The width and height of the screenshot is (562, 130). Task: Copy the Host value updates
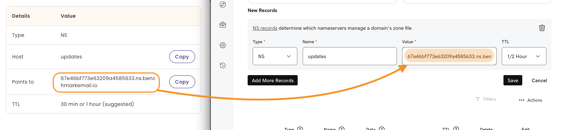click(182, 57)
